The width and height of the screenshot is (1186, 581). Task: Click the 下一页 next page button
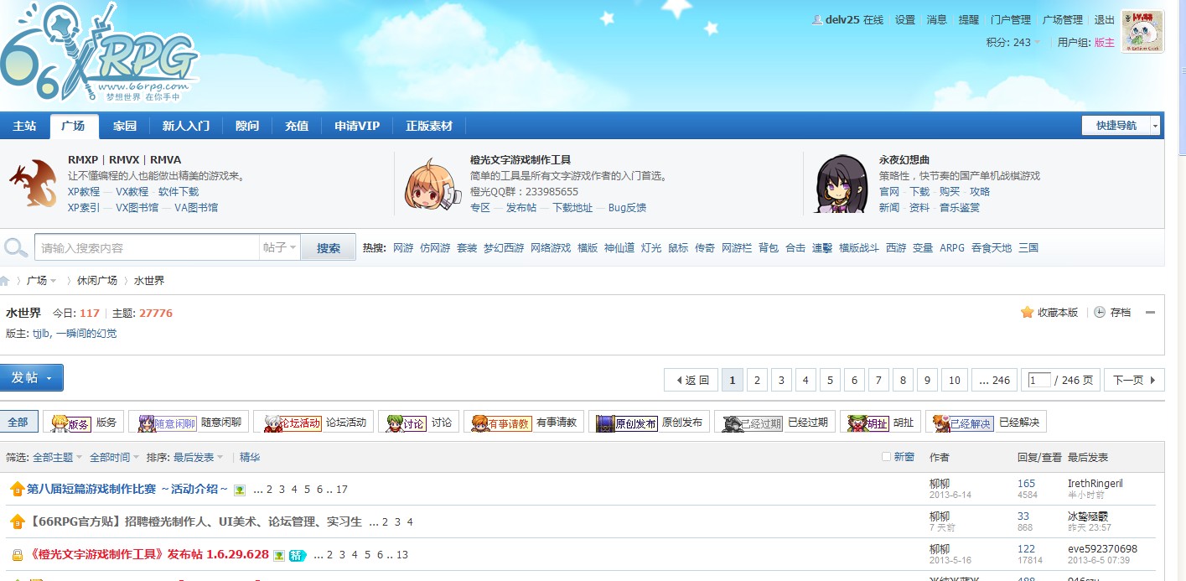(x=1134, y=380)
